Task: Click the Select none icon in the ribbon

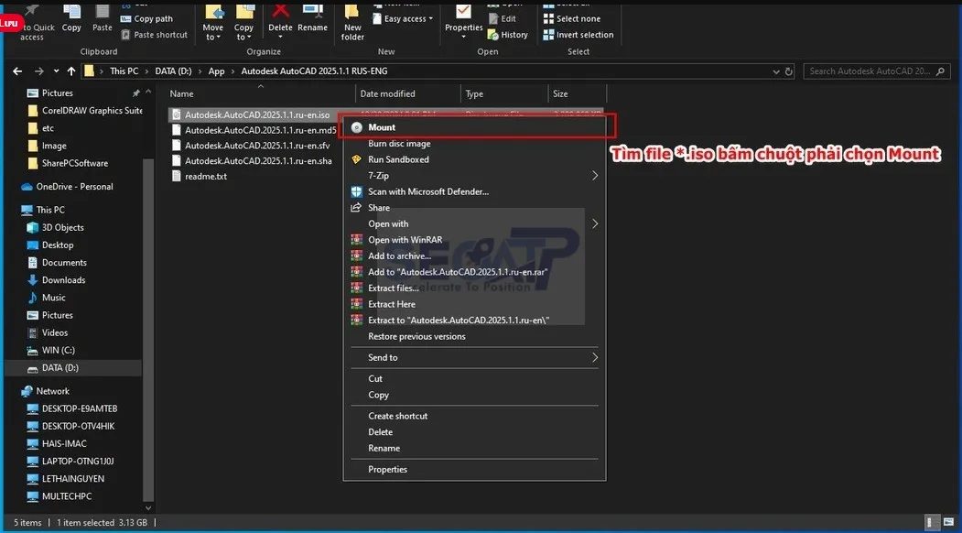Action: pos(548,18)
